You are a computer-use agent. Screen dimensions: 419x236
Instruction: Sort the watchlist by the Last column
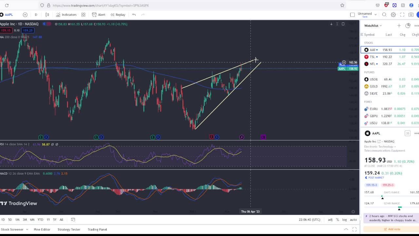(389, 34)
